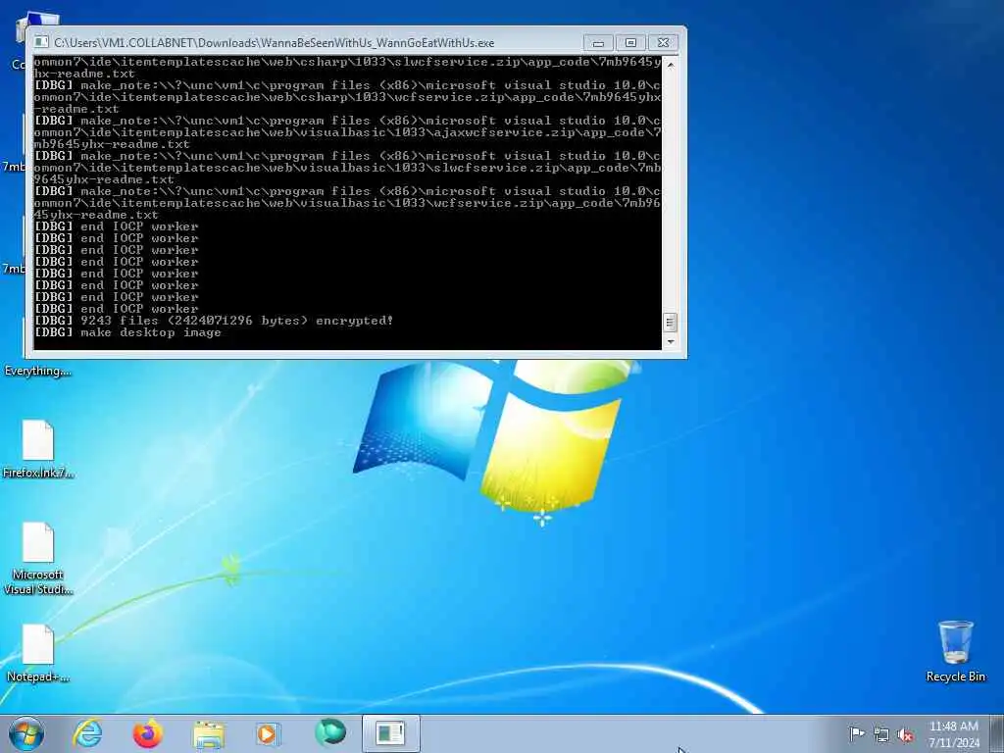1004x753 pixels.
Task: Select the Everything... desktop icon label
Action: [38, 371]
